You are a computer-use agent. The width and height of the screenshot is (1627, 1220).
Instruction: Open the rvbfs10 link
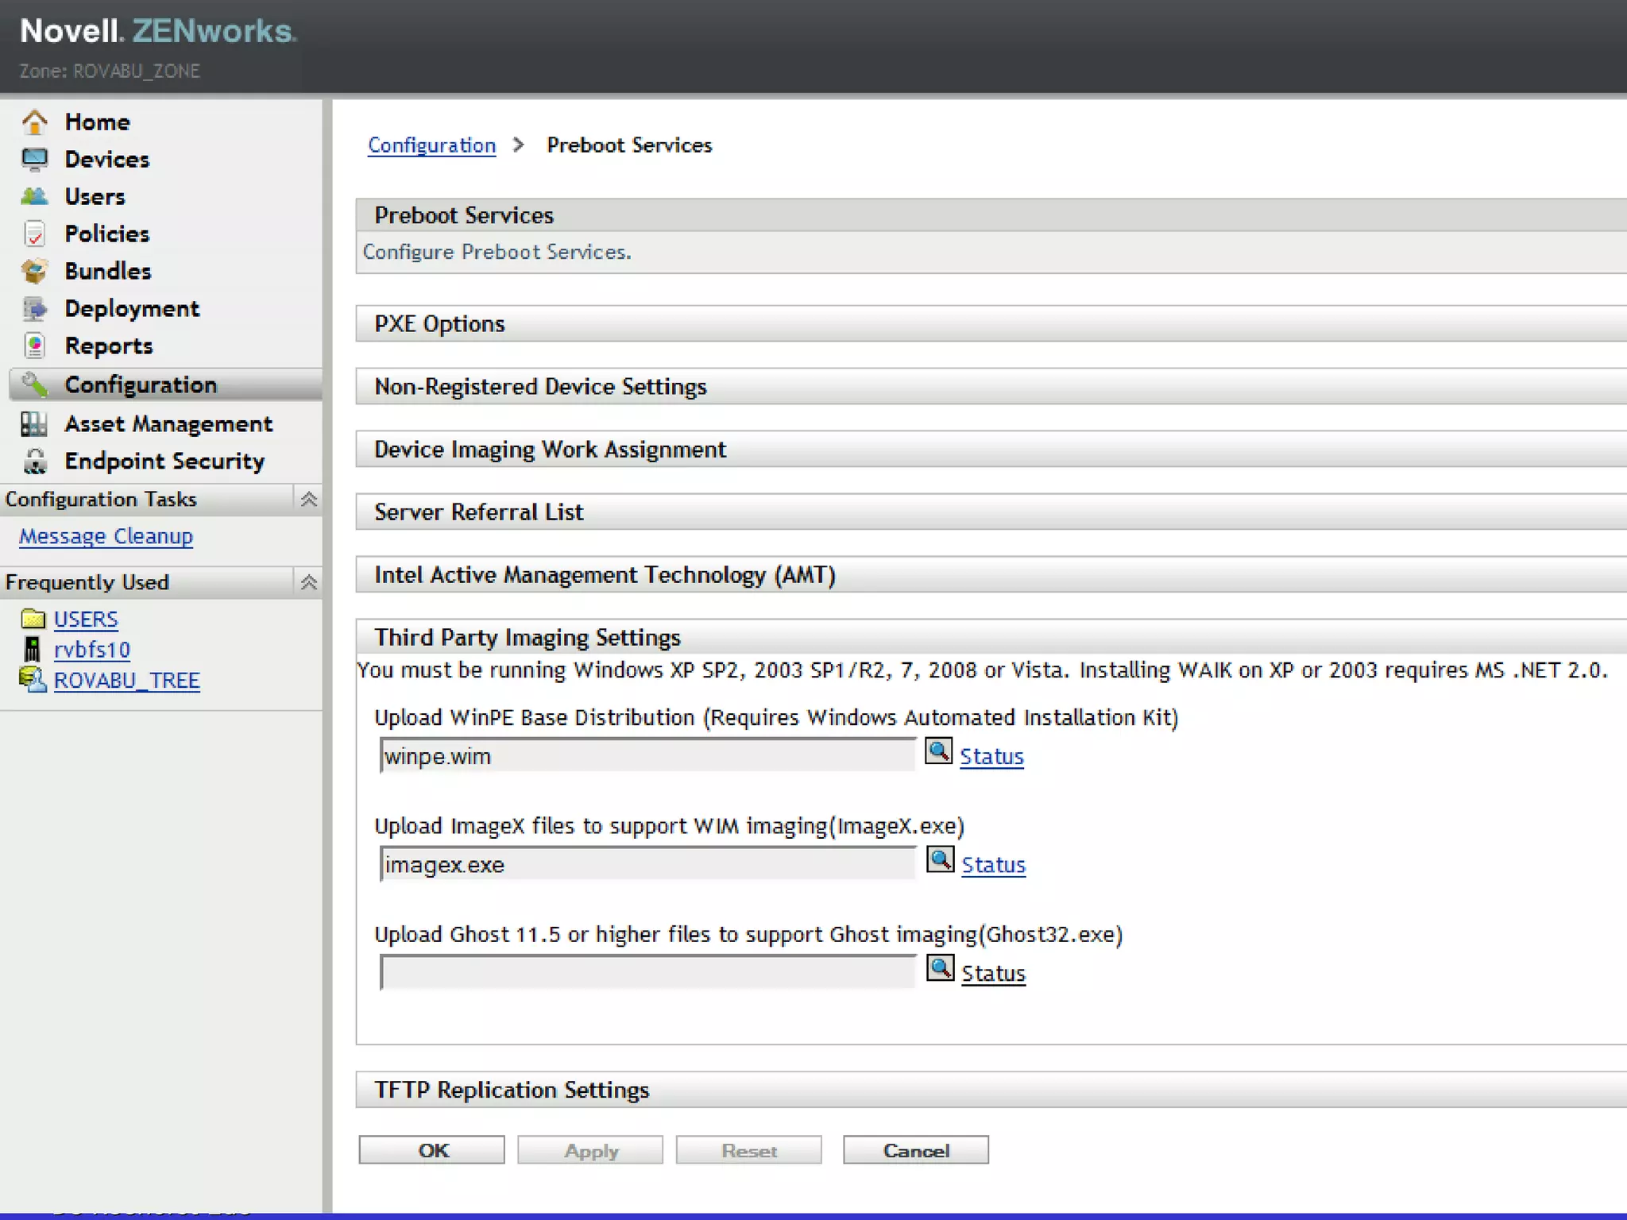tap(92, 650)
